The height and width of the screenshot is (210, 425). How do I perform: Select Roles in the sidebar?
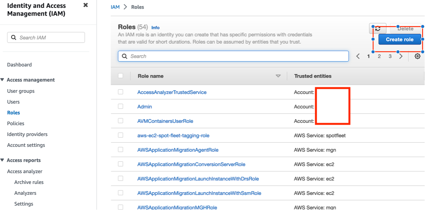click(x=14, y=113)
